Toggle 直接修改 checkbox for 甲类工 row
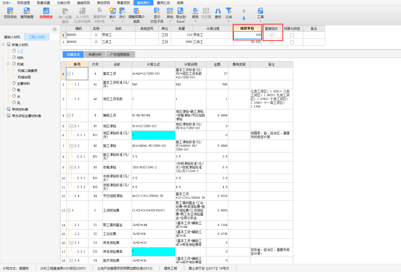 pos(271,35)
